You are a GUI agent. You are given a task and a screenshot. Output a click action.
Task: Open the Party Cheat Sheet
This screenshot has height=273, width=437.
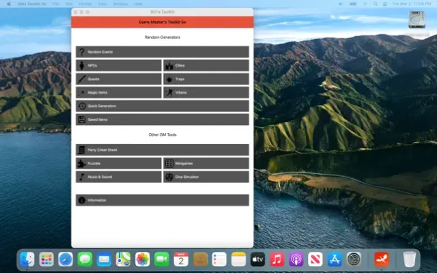coord(163,149)
